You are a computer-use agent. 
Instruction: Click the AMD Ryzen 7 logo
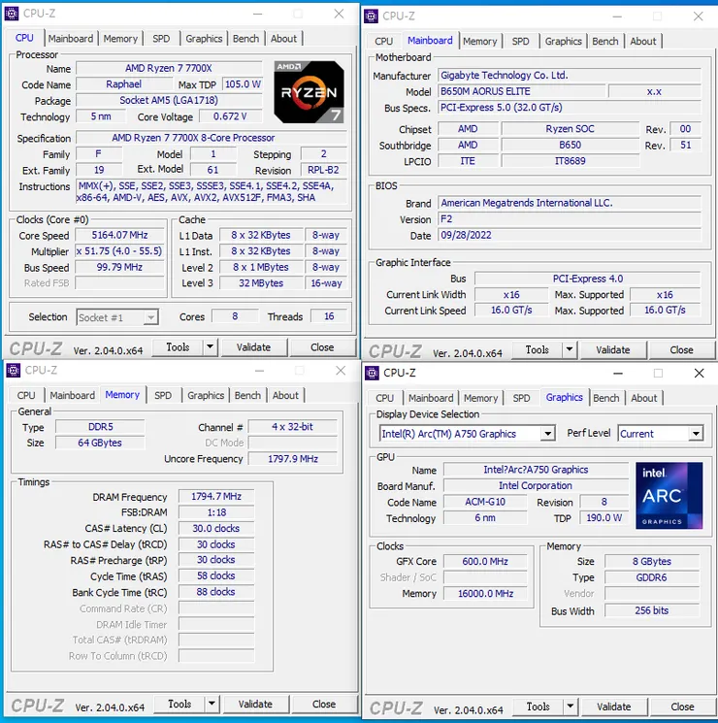(309, 91)
